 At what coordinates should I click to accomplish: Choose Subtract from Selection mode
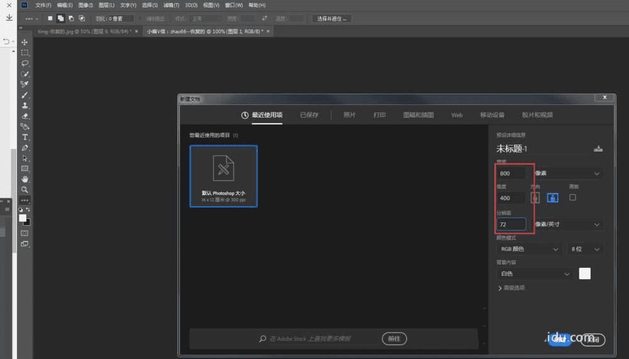tap(71, 18)
